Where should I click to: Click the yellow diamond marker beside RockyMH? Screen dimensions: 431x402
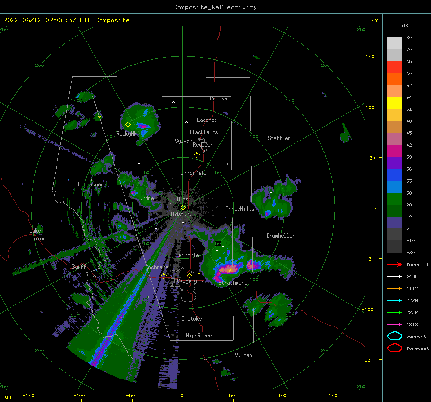tap(128, 125)
